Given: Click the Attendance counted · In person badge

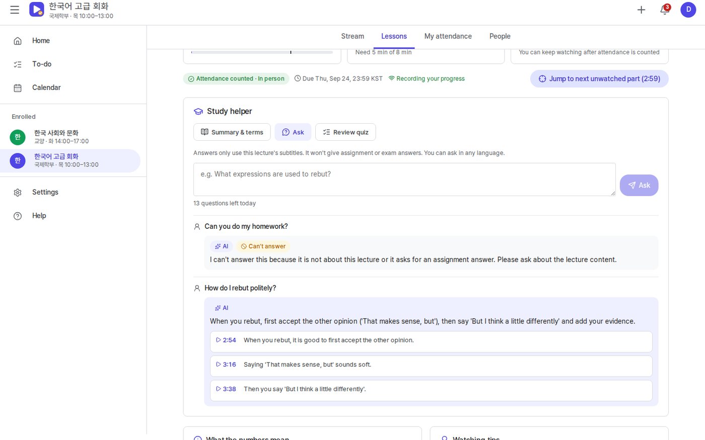Looking at the screenshot, I should point(236,78).
